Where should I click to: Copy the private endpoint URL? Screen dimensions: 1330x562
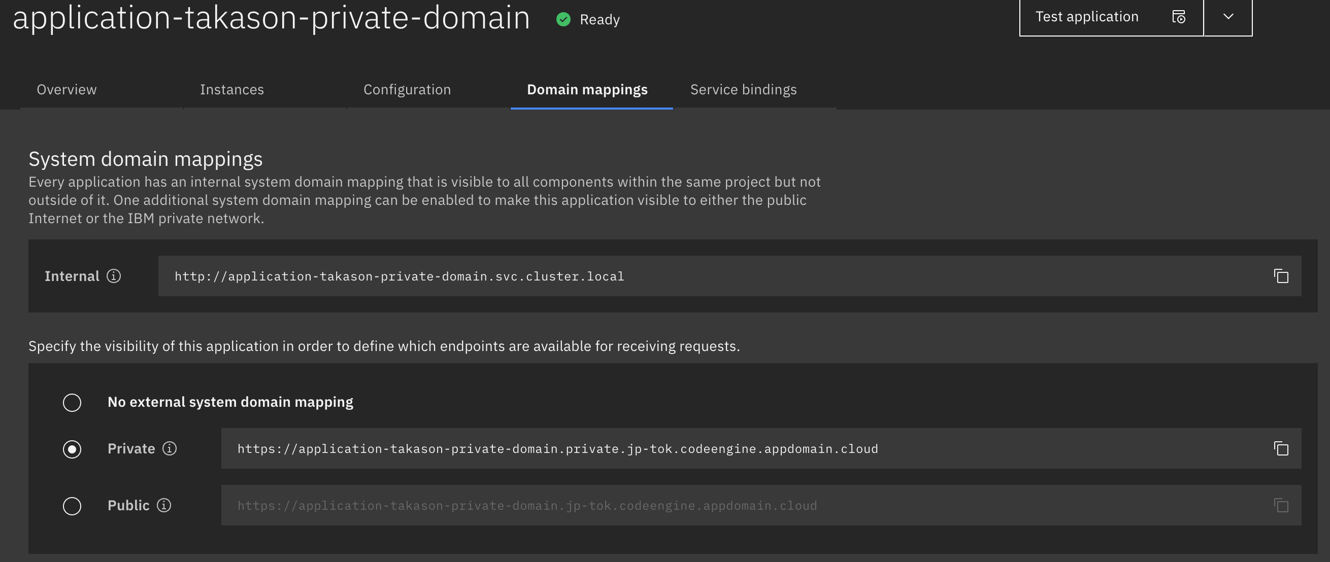point(1280,448)
